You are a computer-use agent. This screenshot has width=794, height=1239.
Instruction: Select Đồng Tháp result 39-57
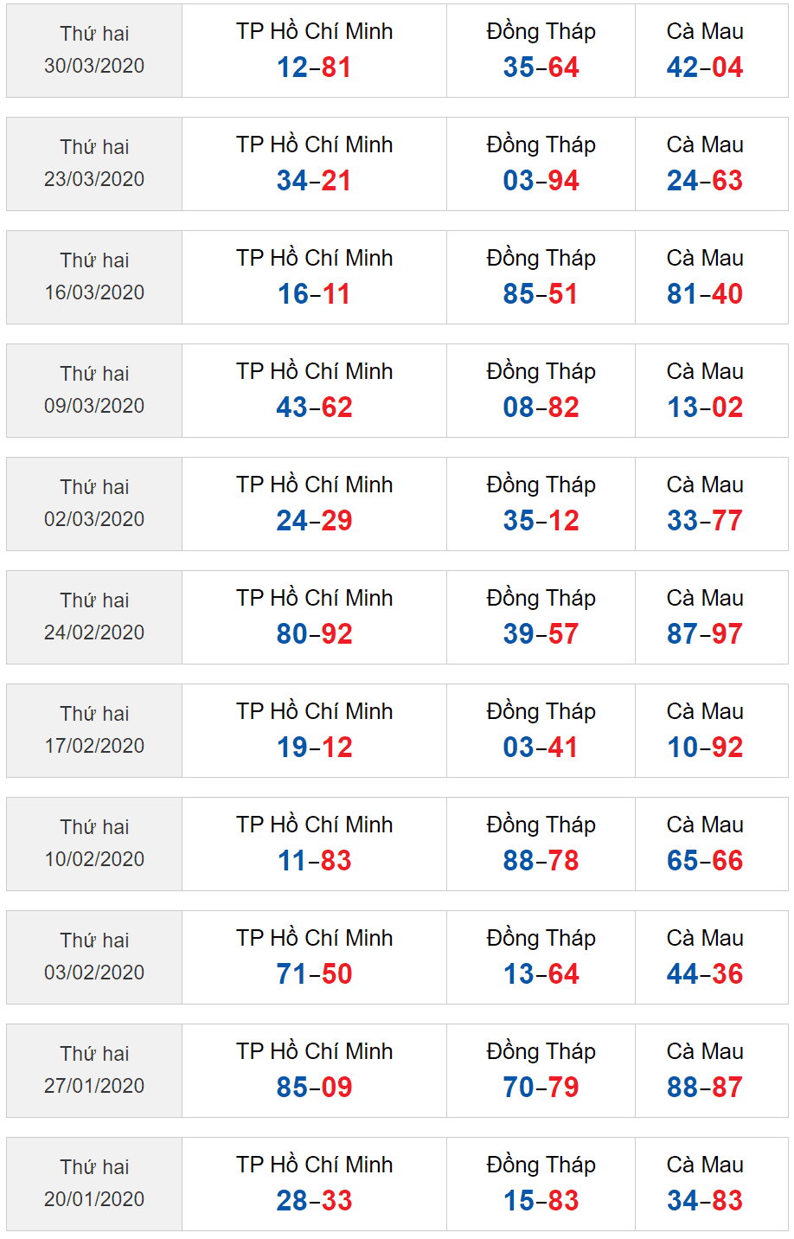point(541,634)
